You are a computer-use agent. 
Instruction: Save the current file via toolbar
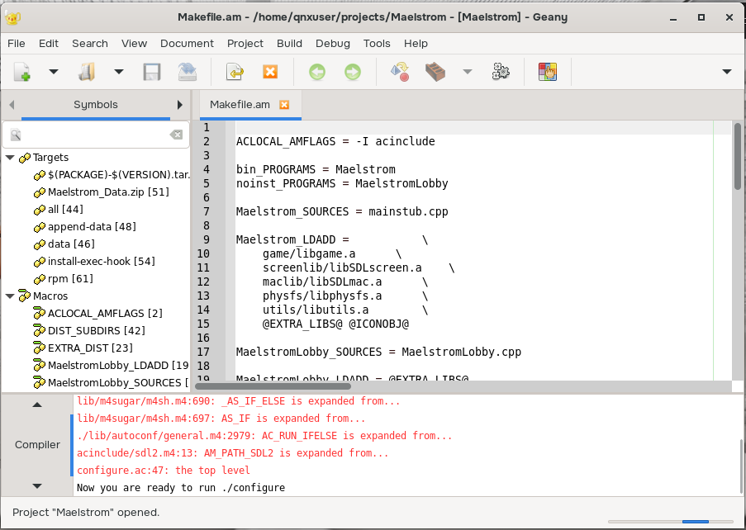coord(152,73)
